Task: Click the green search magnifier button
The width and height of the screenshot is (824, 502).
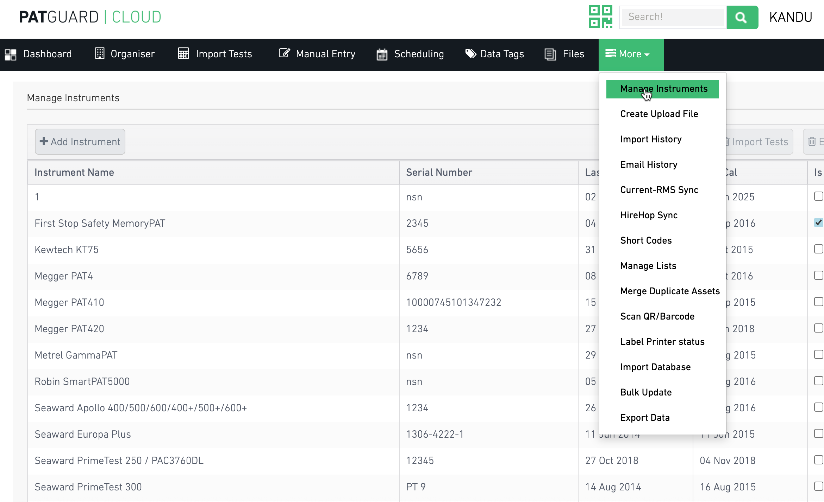Action: pyautogui.click(x=742, y=17)
